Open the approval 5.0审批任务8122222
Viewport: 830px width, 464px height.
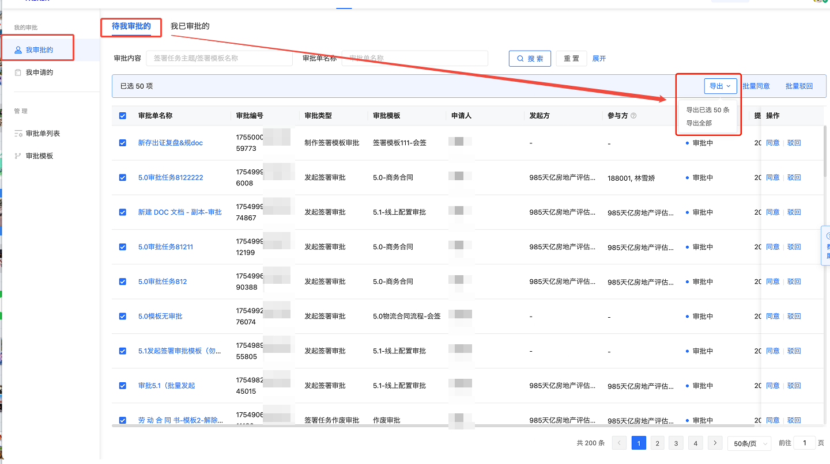click(171, 177)
